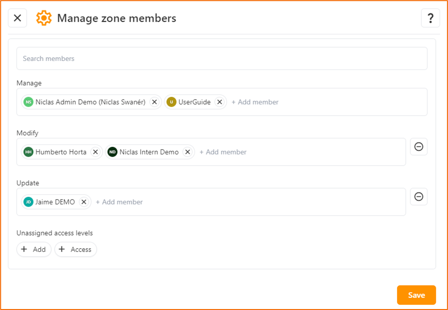Click Add member in the Update section
This screenshot has width=448, height=310.
pos(119,201)
